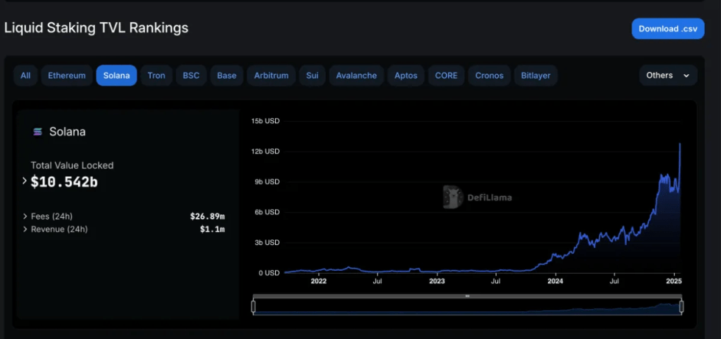Click the Solana logo icon
Image resolution: width=721 pixels, height=339 pixels.
[x=38, y=132]
